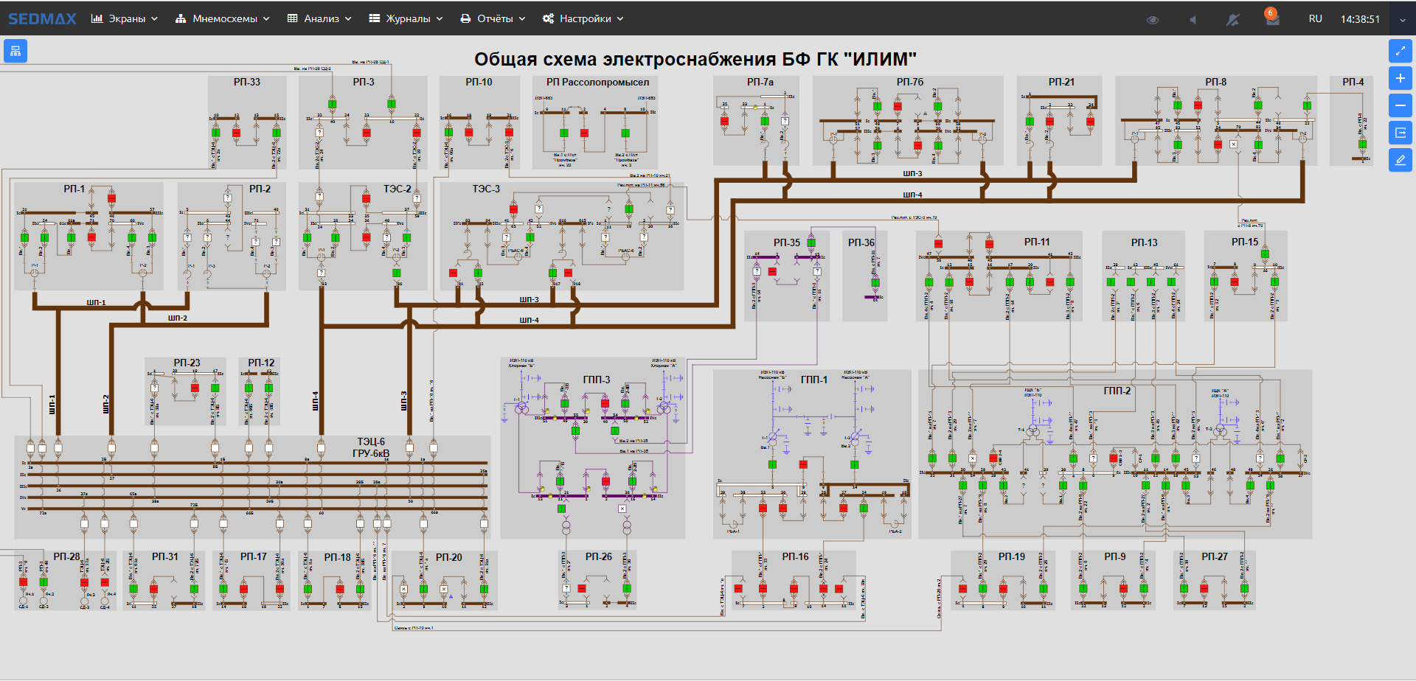Toggle notifications with the crossed bell icon
This screenshot has width=1416, height=681.
[1232, 19]
